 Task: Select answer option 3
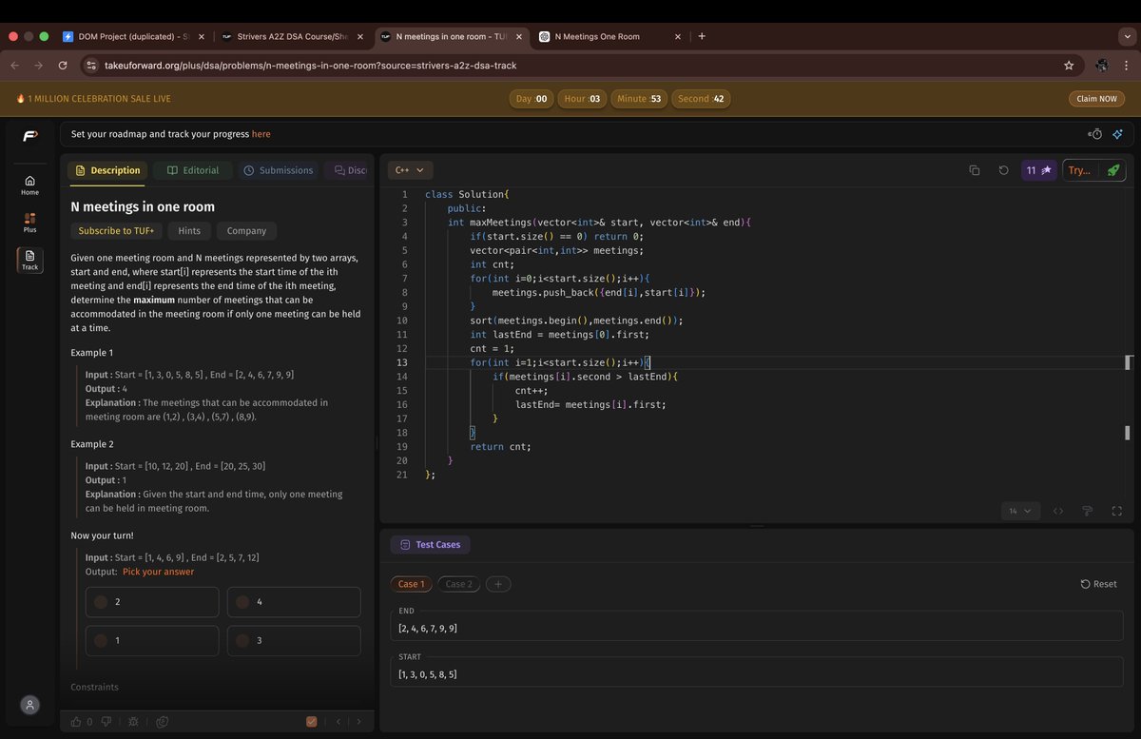coord(294,641)
